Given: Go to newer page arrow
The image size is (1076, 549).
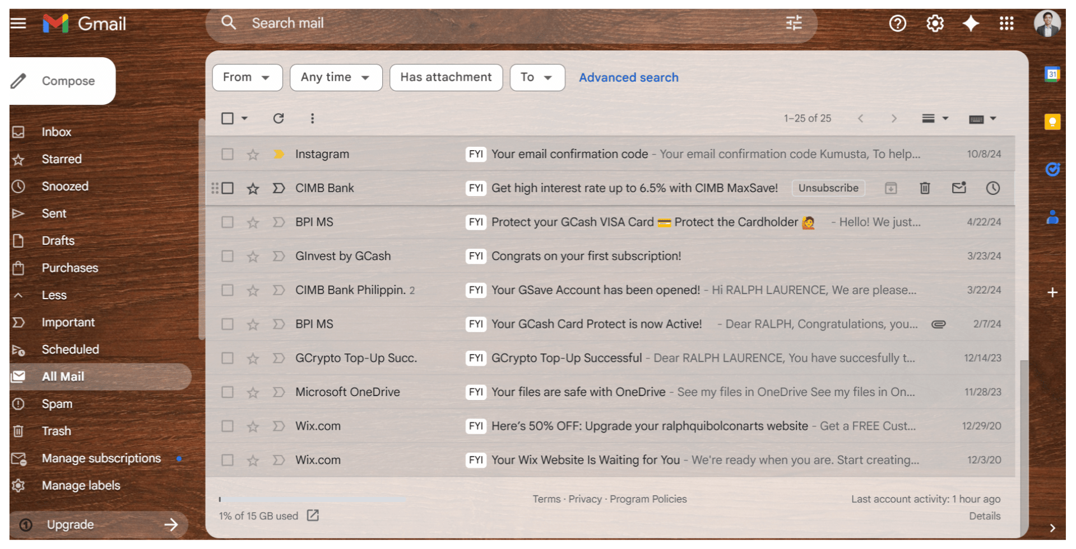Looking at the screenshot, I should coord(861,118).
